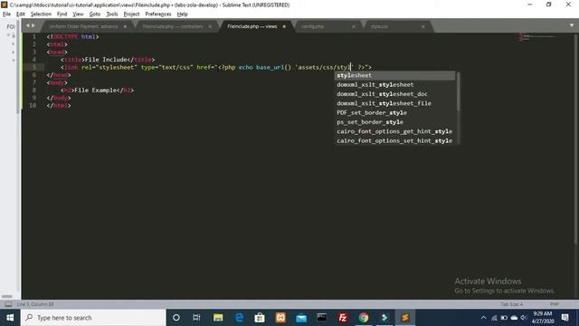
Task: Click the OneDrive cloud tray icon
Action: pyautogui.click(x=514, y=318)
